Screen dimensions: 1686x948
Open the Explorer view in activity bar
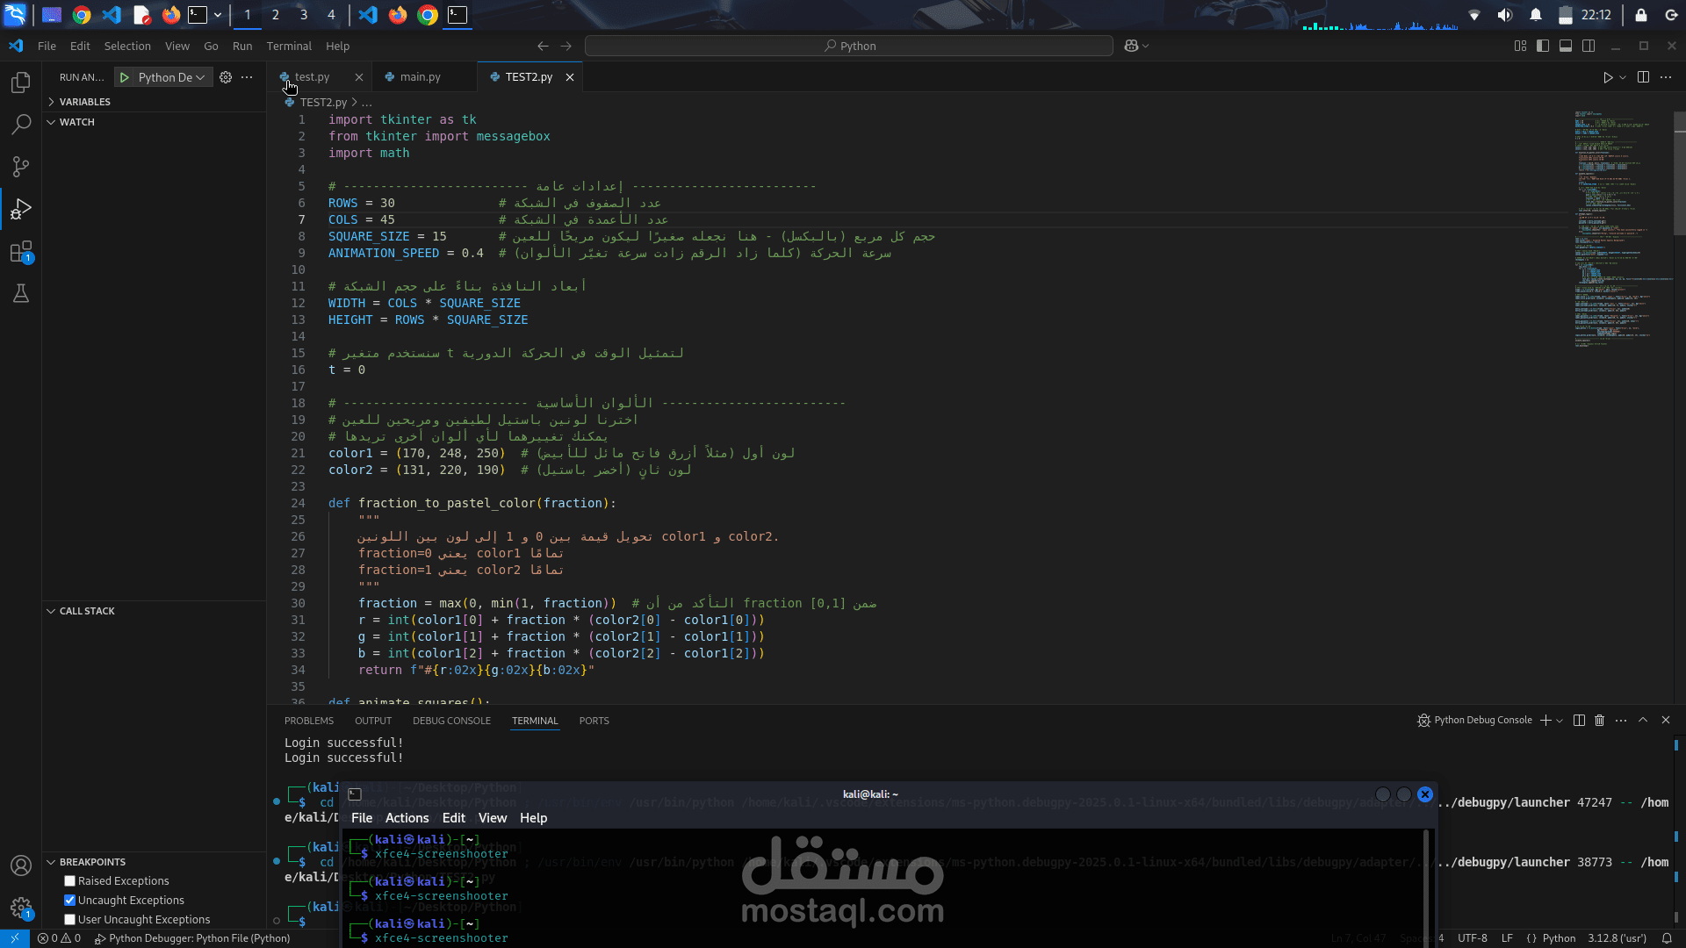coord(21,83)
